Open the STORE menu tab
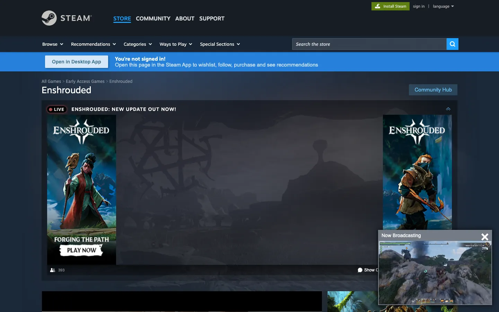The image size is (499, 312). [x=122, y=18]
